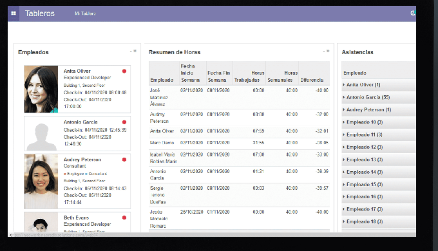Open the apps grid menu icon
The width and height of the screenshot is (438, 251).
(14, 14)
